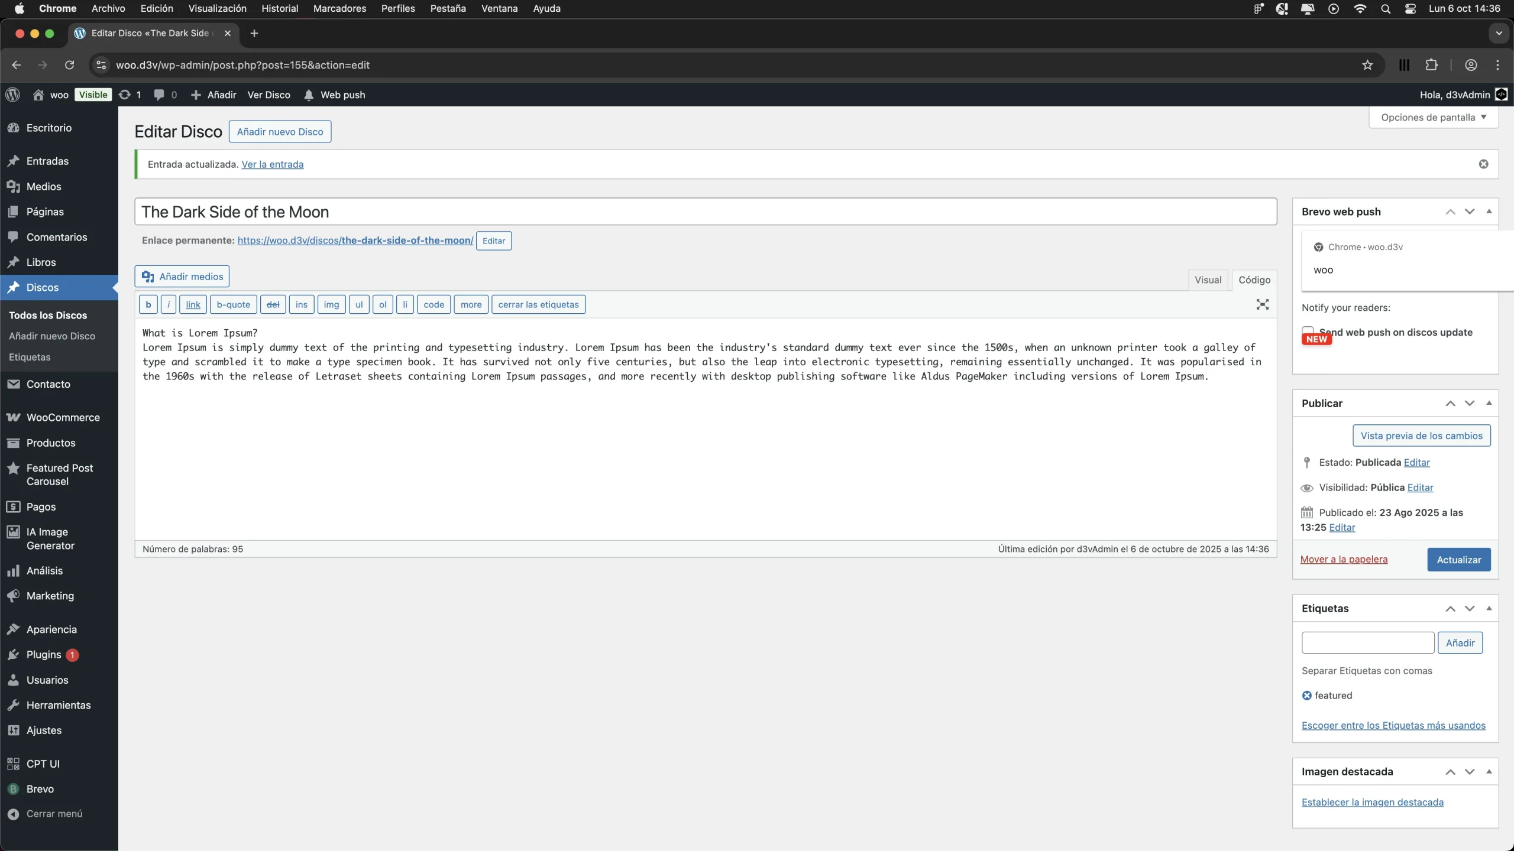Move Etiquetas panel down
Viewport: 1514px width, 851px height.
coord(1470,608)
